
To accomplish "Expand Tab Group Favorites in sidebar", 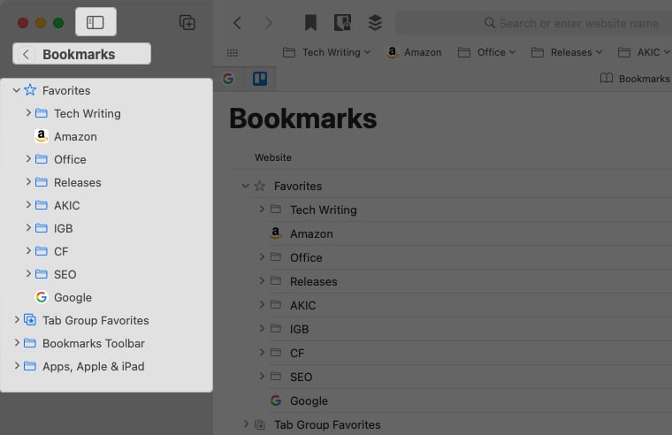I will pyautogui.click(x=17, y=320).
